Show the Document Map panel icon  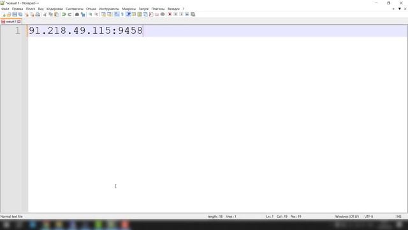click(x=140, y=14)
